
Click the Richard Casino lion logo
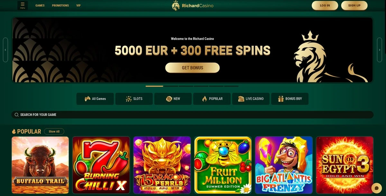click(176, 5)
